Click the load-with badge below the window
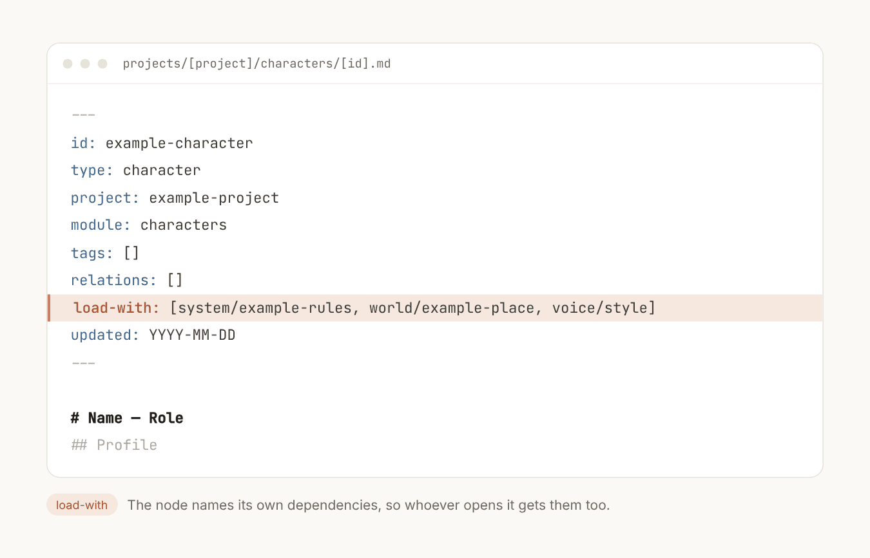Viewport: 870px width, 558px height. pyautogui.click(x=82, y=505)
